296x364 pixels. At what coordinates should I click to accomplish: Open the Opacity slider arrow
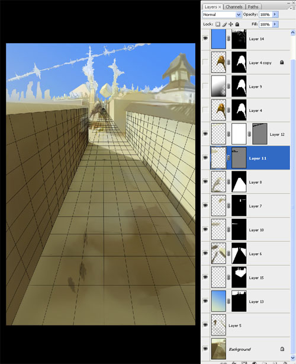point(275,14)
